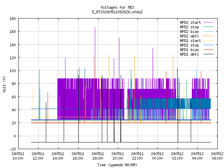Click the y-axis tick value 80

14,84
